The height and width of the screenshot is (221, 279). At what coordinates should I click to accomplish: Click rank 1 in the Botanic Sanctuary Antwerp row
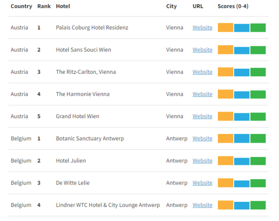click(39, 138)
